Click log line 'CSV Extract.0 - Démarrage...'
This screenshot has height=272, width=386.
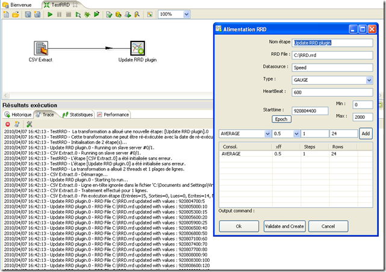pyautogui.click(x=56, y=175)
